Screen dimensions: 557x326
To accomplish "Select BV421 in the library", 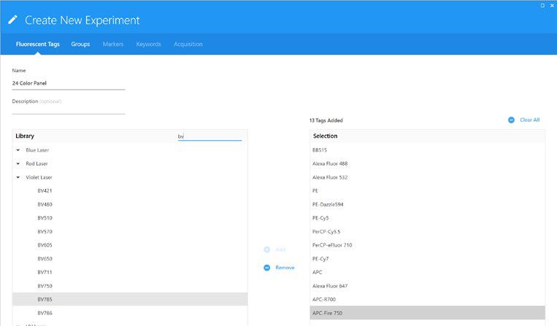I will [45, 190].
